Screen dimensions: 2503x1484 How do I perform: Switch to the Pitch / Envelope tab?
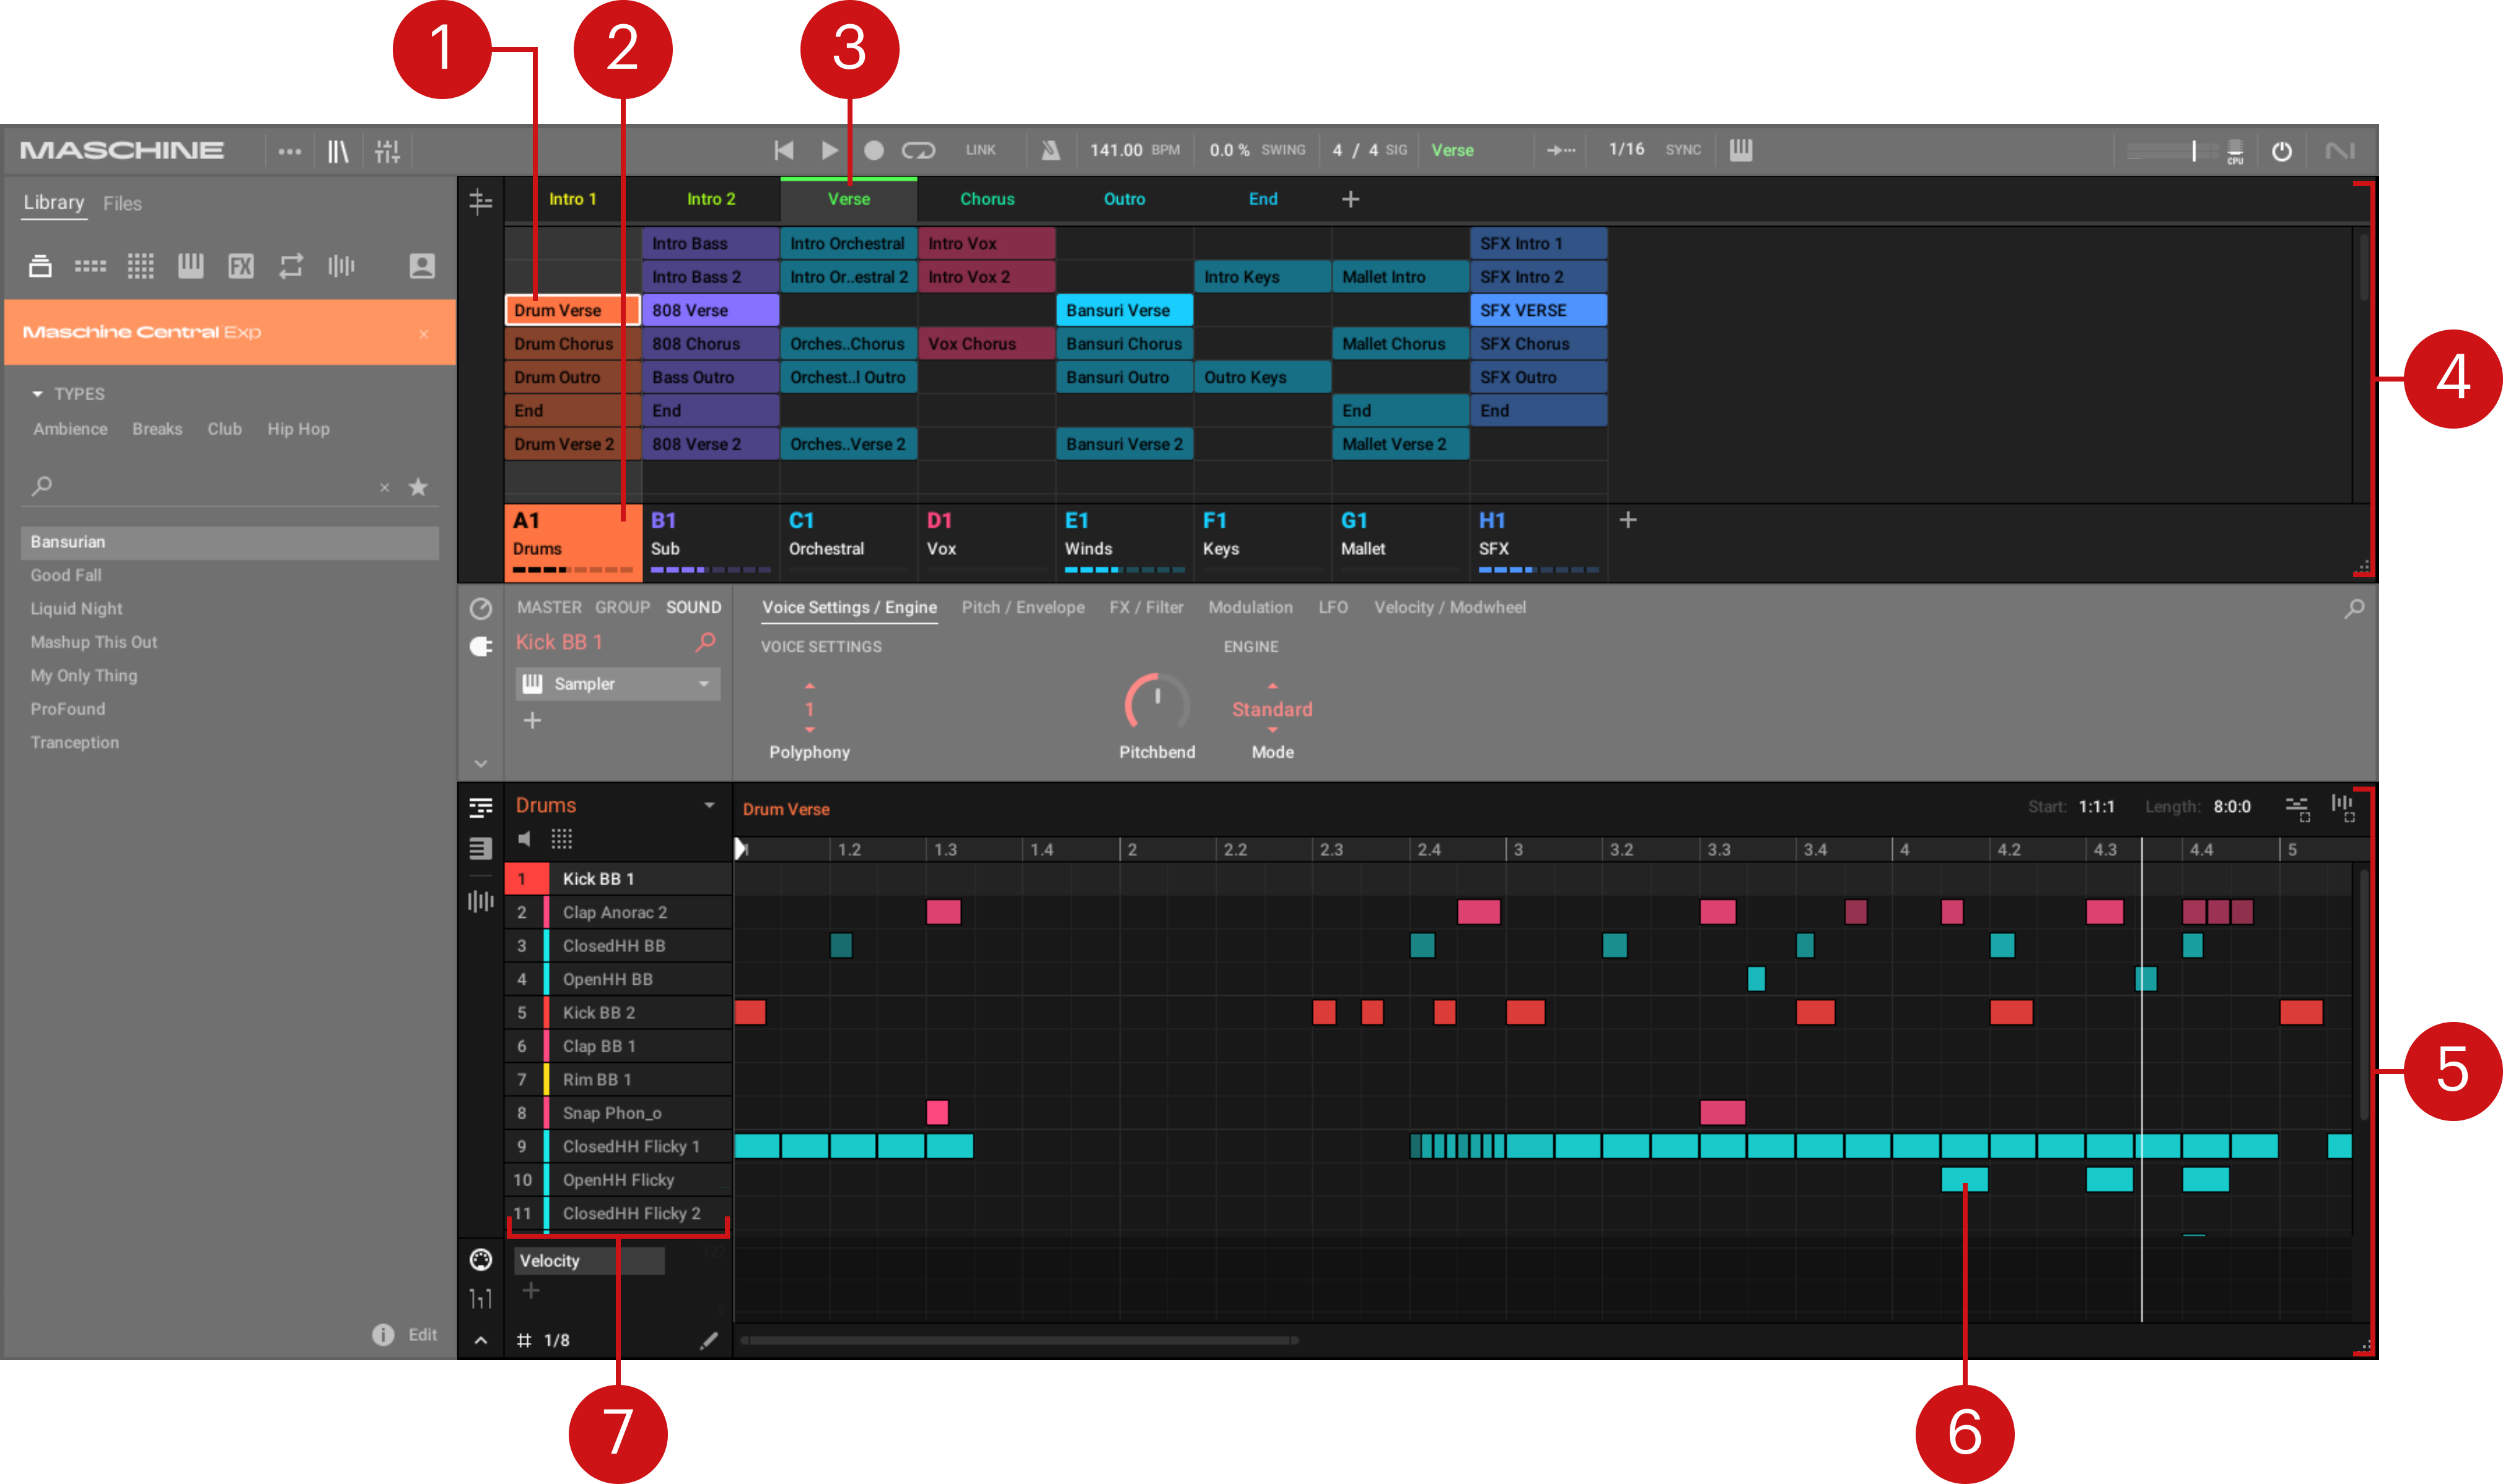[x=1022, y=607]
